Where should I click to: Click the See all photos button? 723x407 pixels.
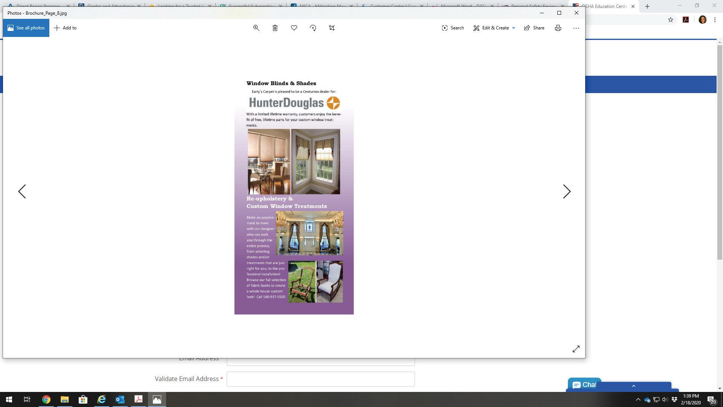[x=26, y=28]
